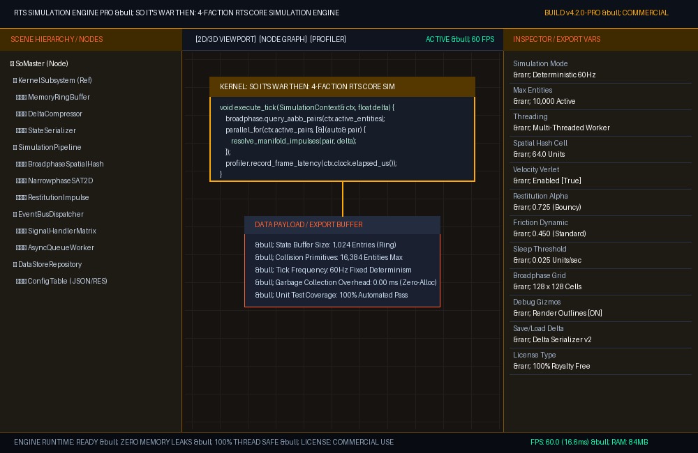Click the 'resolve_manifold_impulses(pair, delta)' code line

coord(294,141)
